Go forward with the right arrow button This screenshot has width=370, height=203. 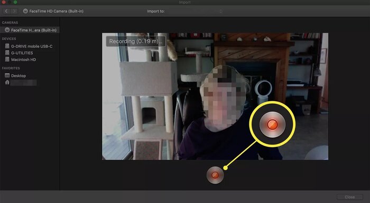pyautogui.click(x=14, y=11)
